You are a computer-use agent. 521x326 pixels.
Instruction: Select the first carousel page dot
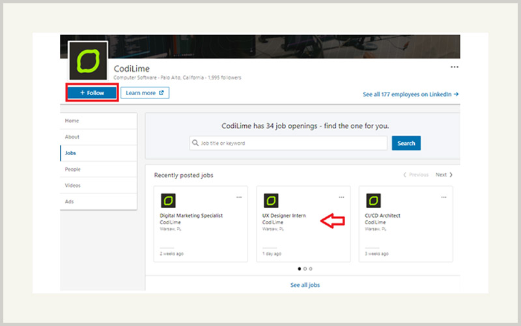(300, 269)
